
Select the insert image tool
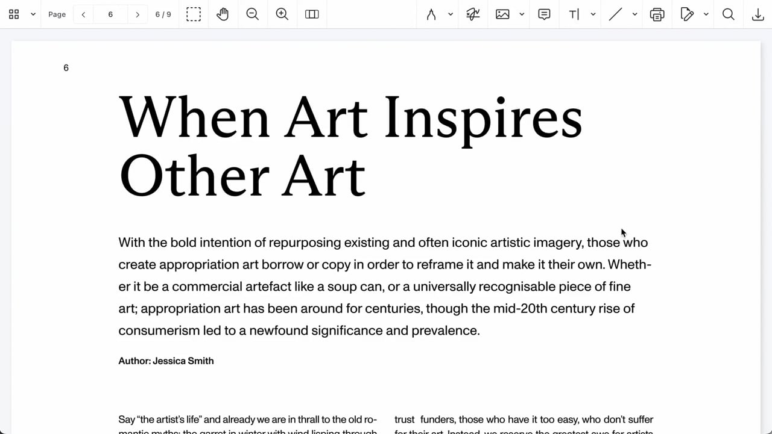click(x=502, y=14)
